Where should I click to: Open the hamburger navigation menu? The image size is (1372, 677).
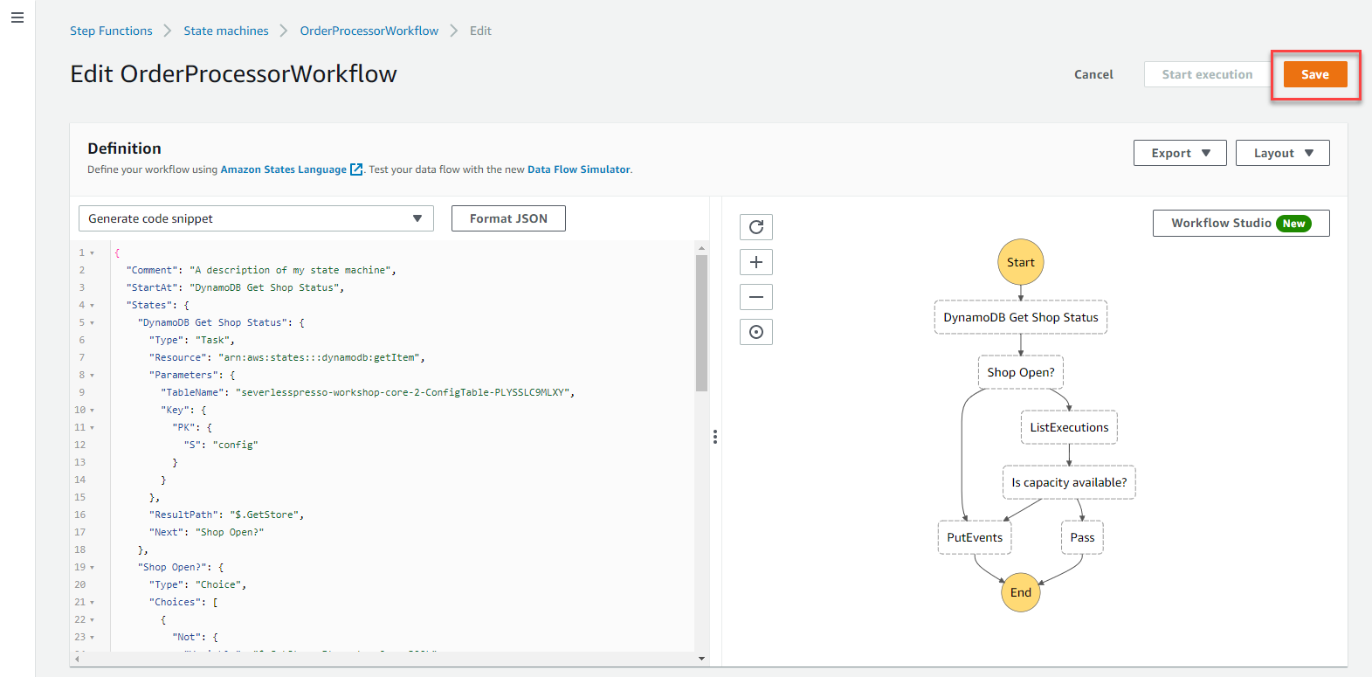coord(17,17)
